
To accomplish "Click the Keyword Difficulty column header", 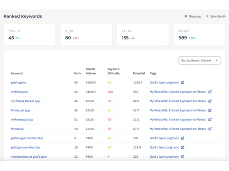I will point(114,71).
